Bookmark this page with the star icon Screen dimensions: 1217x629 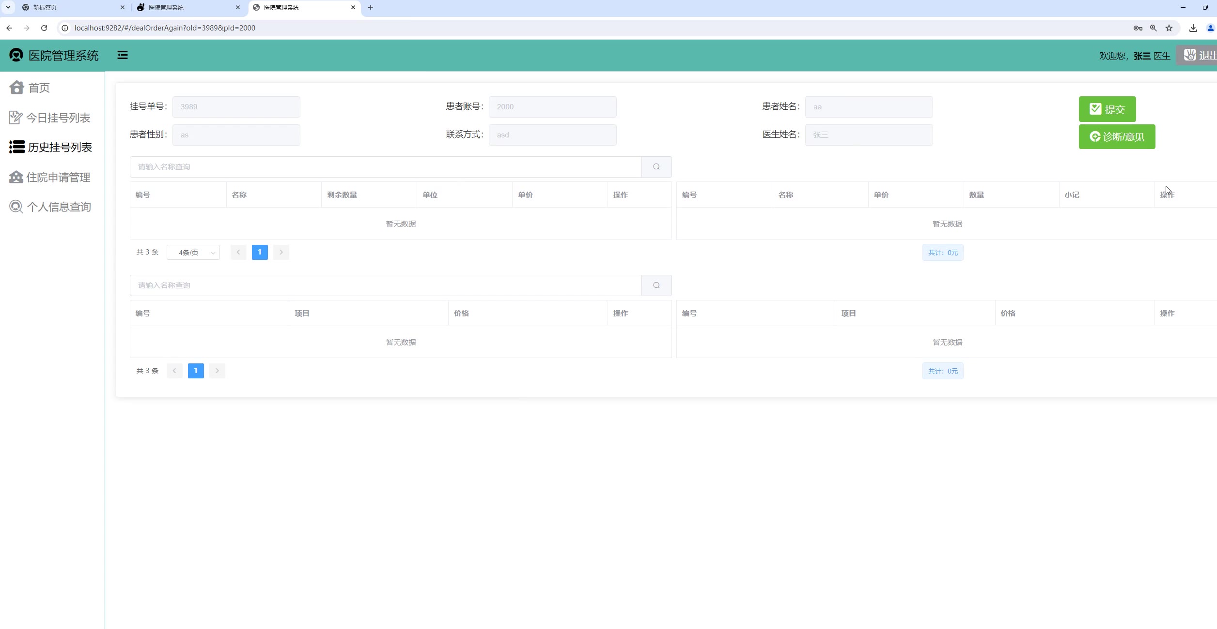tap(1169, 28)
